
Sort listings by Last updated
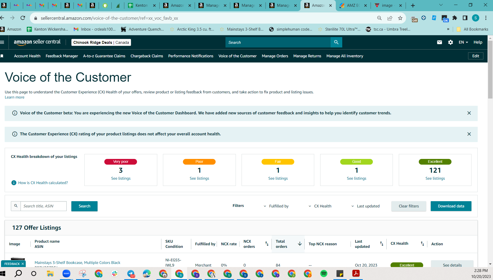tap(381, 244)
